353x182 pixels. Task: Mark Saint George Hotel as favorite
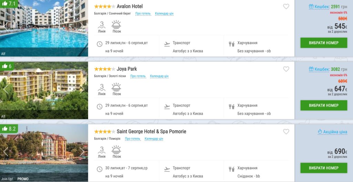[x=286, y=131]
